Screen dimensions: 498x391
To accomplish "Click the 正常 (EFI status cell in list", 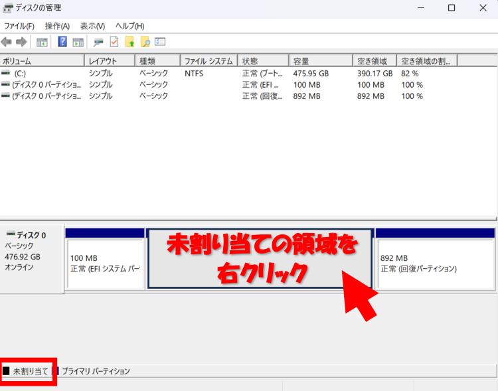I will 260,85.
